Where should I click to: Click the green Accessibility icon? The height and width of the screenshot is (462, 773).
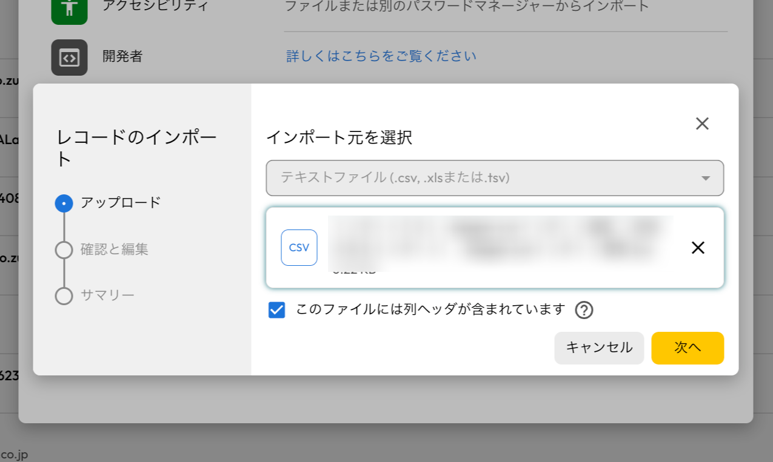(x=69, y=8)
